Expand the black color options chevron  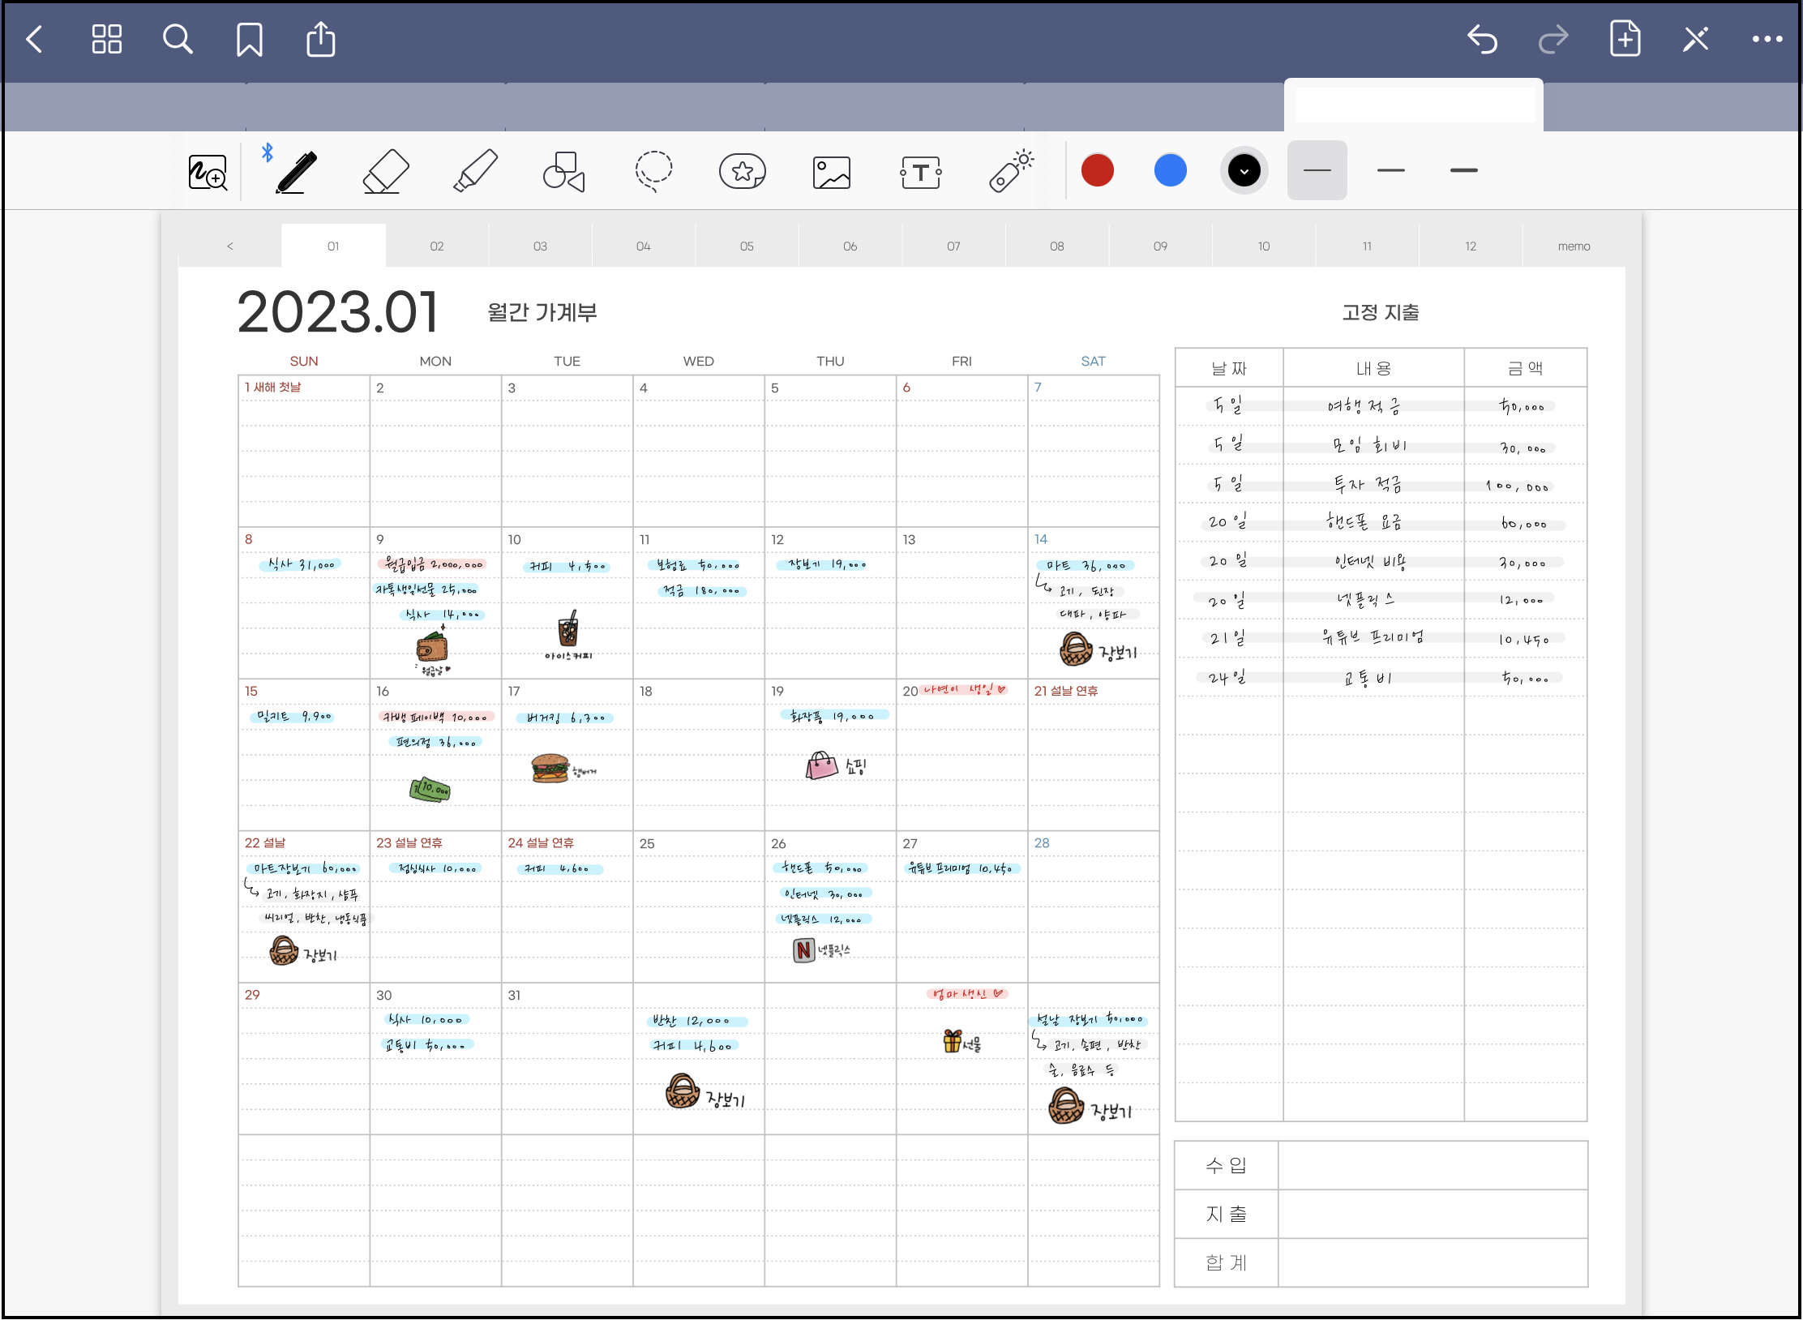pos(1244,171)
